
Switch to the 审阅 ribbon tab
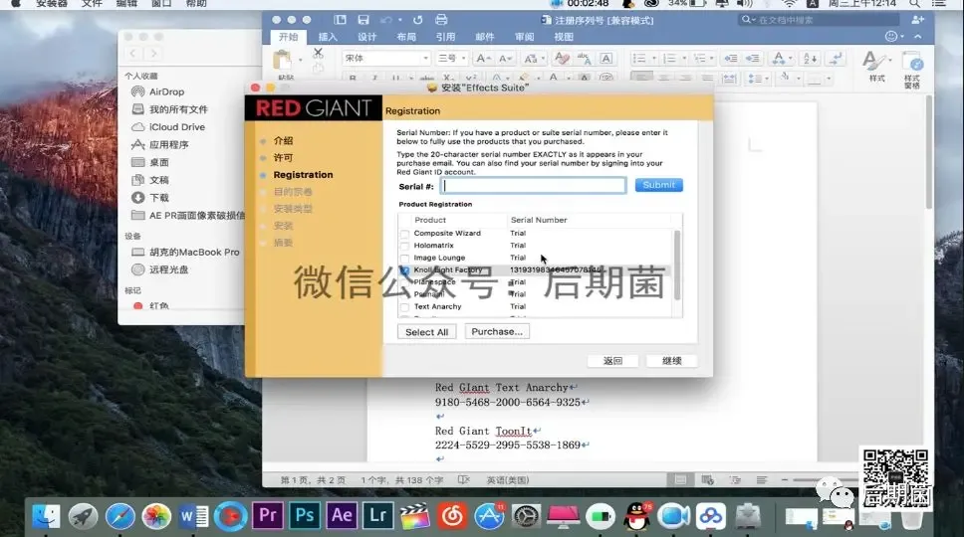coord(525,37)
